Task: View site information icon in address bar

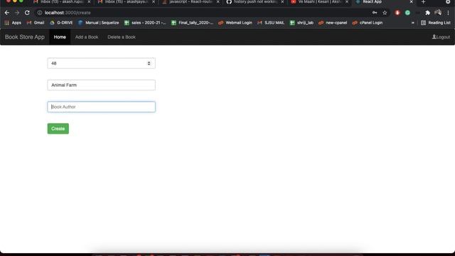Action: (x=40, y=13)
